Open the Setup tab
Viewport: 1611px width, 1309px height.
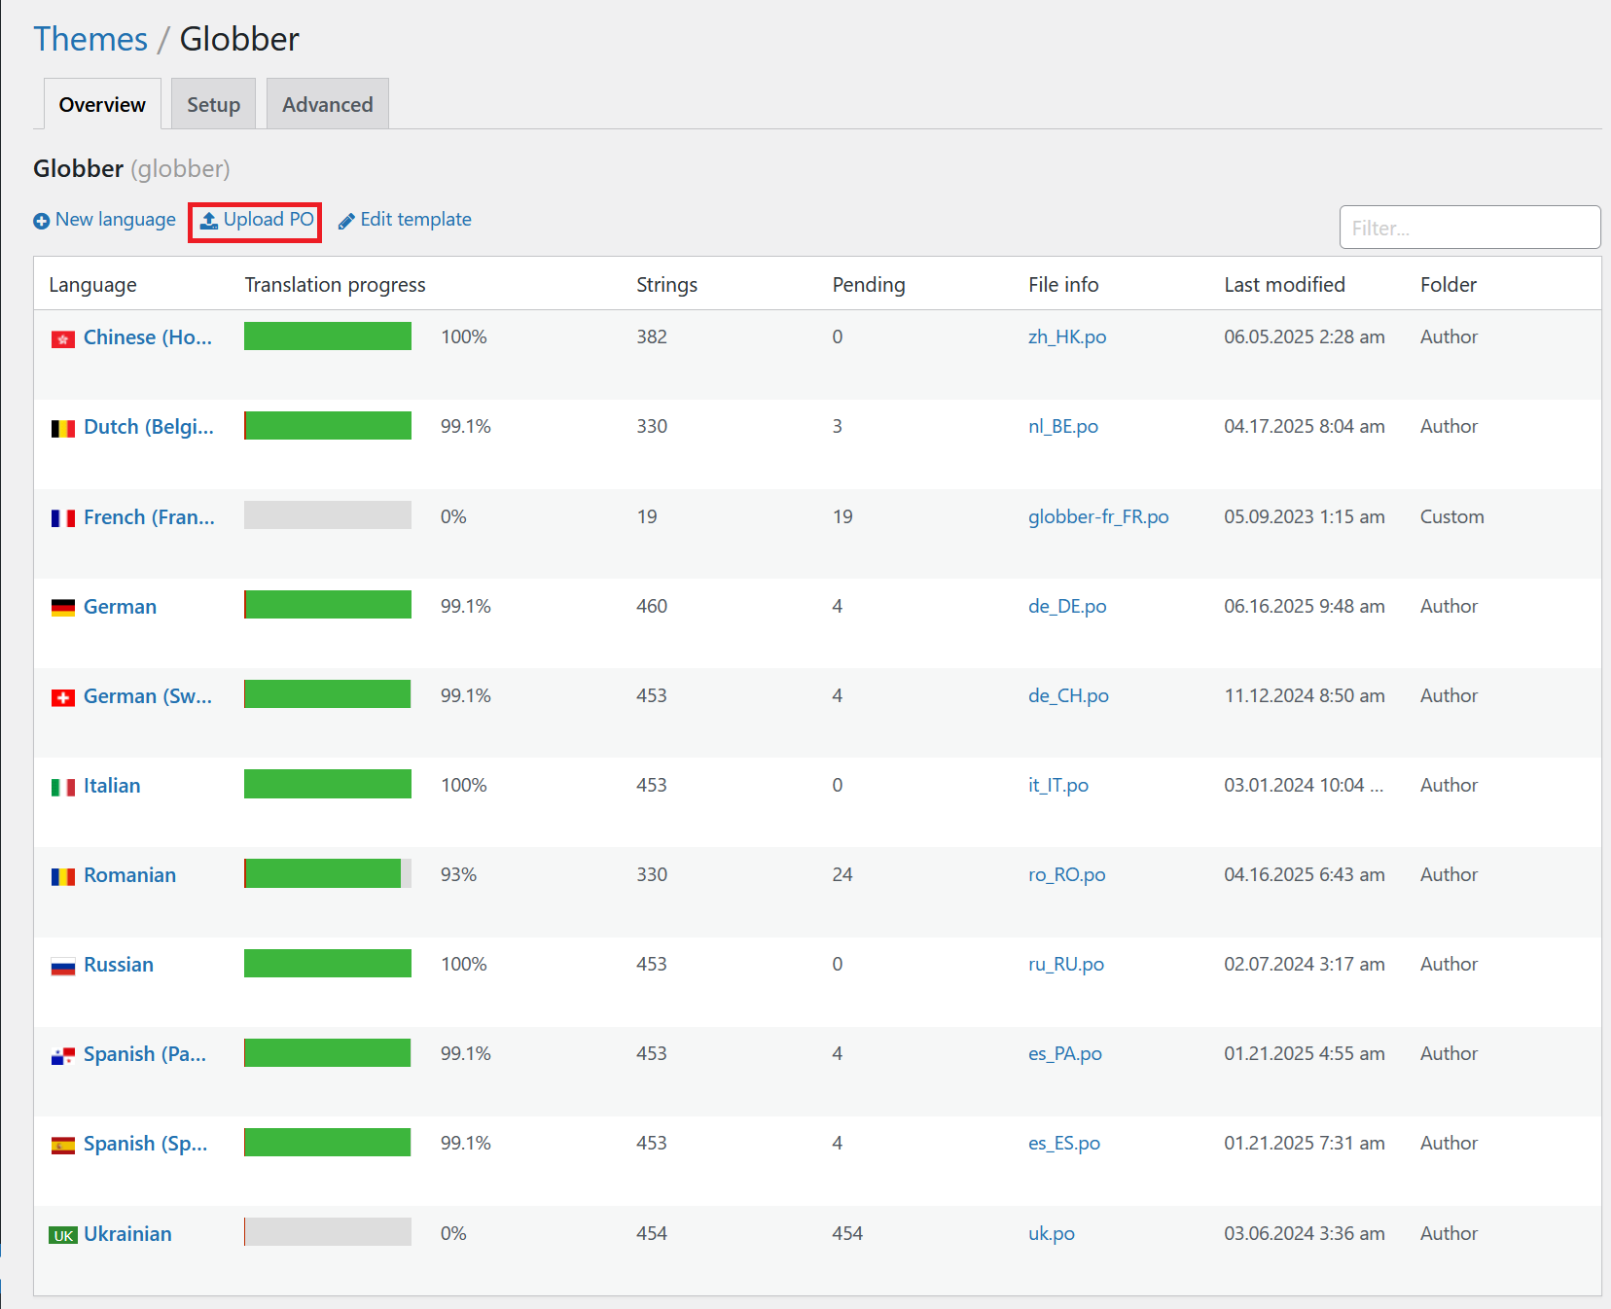(214, 104)
